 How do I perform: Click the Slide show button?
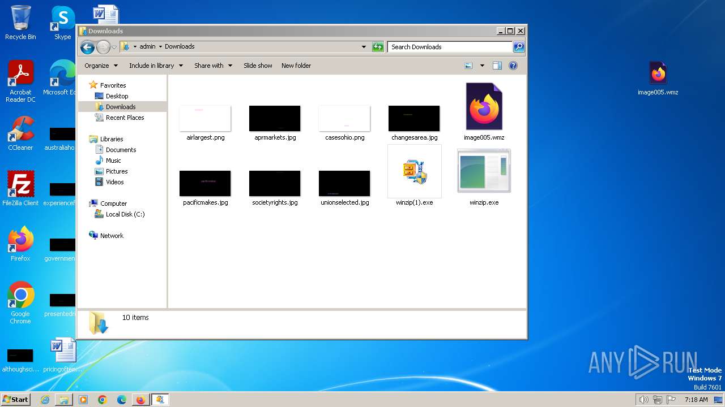click(x=258, y=66)
